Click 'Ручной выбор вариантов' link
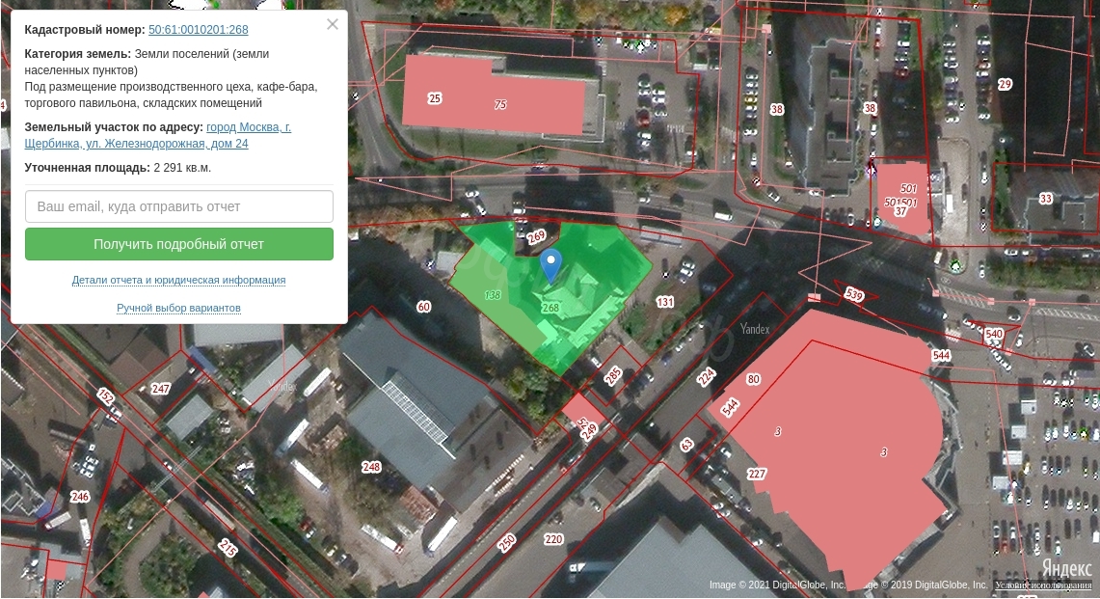The width and height of the screenshot is (1100, 599). [x=178, y=309]
